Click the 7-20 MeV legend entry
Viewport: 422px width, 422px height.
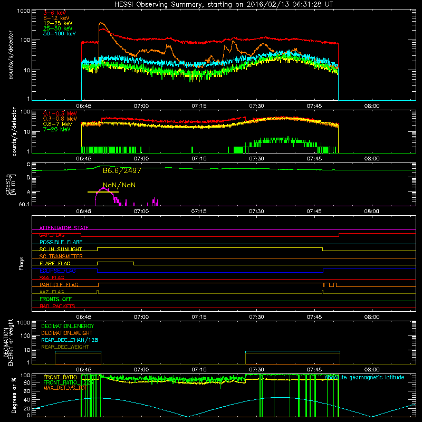pos(57,129)
